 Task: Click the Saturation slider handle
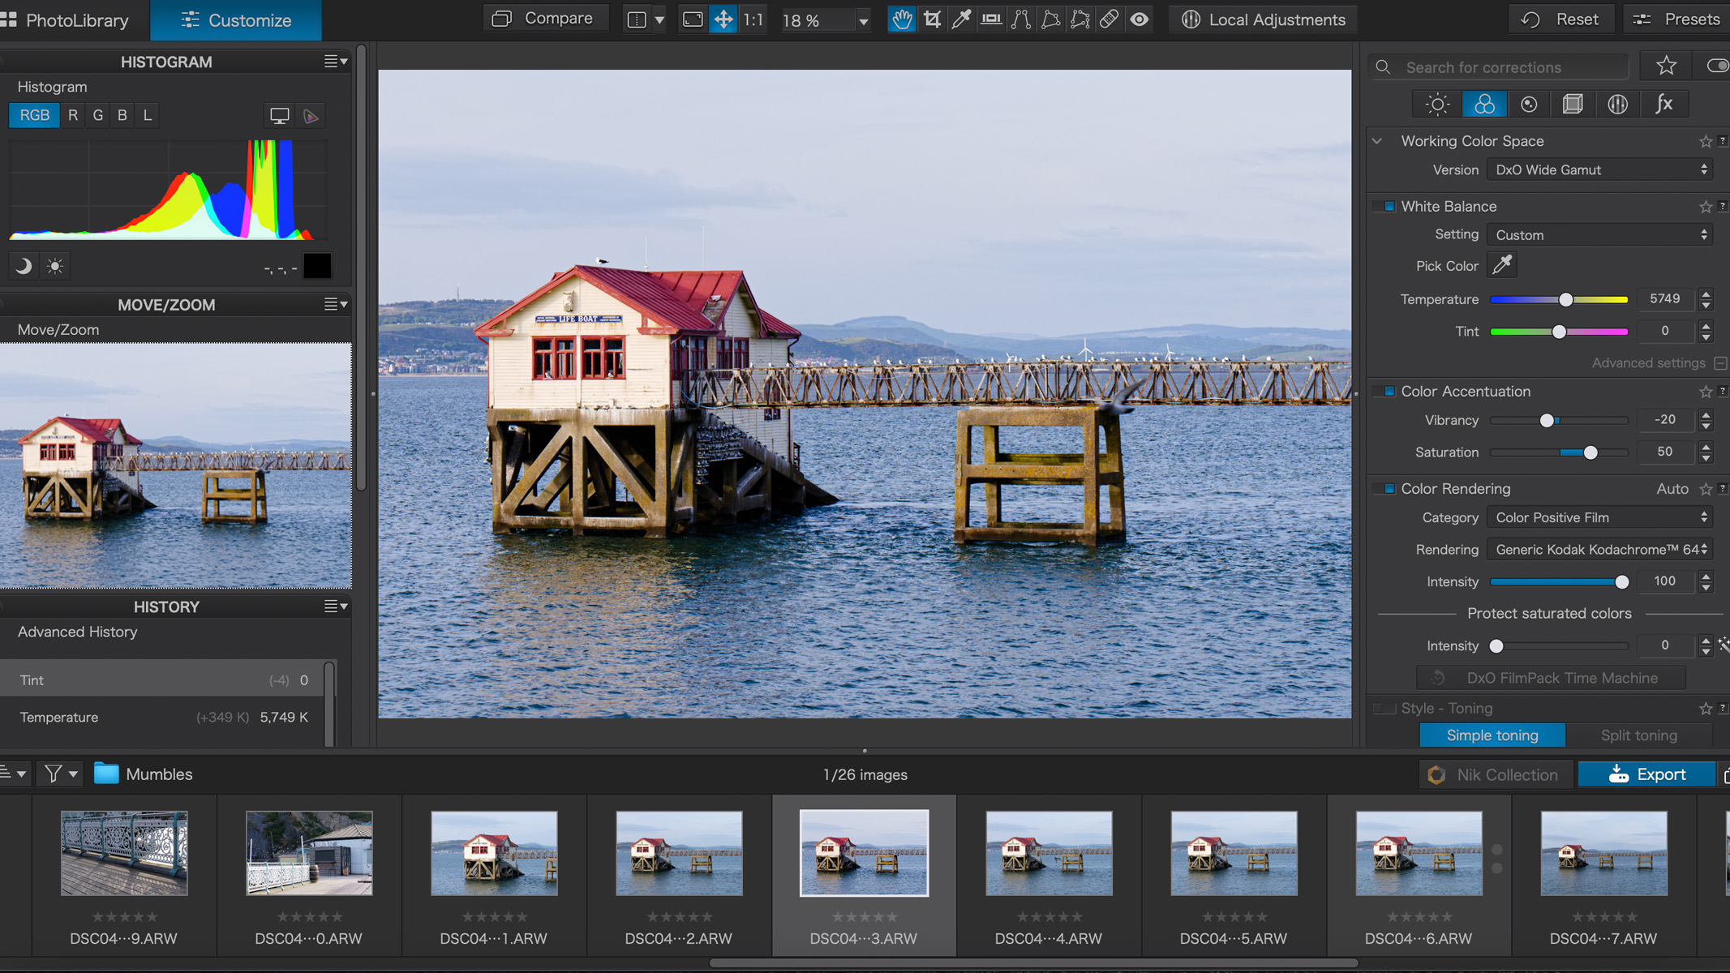click(x=1590, y=452)
